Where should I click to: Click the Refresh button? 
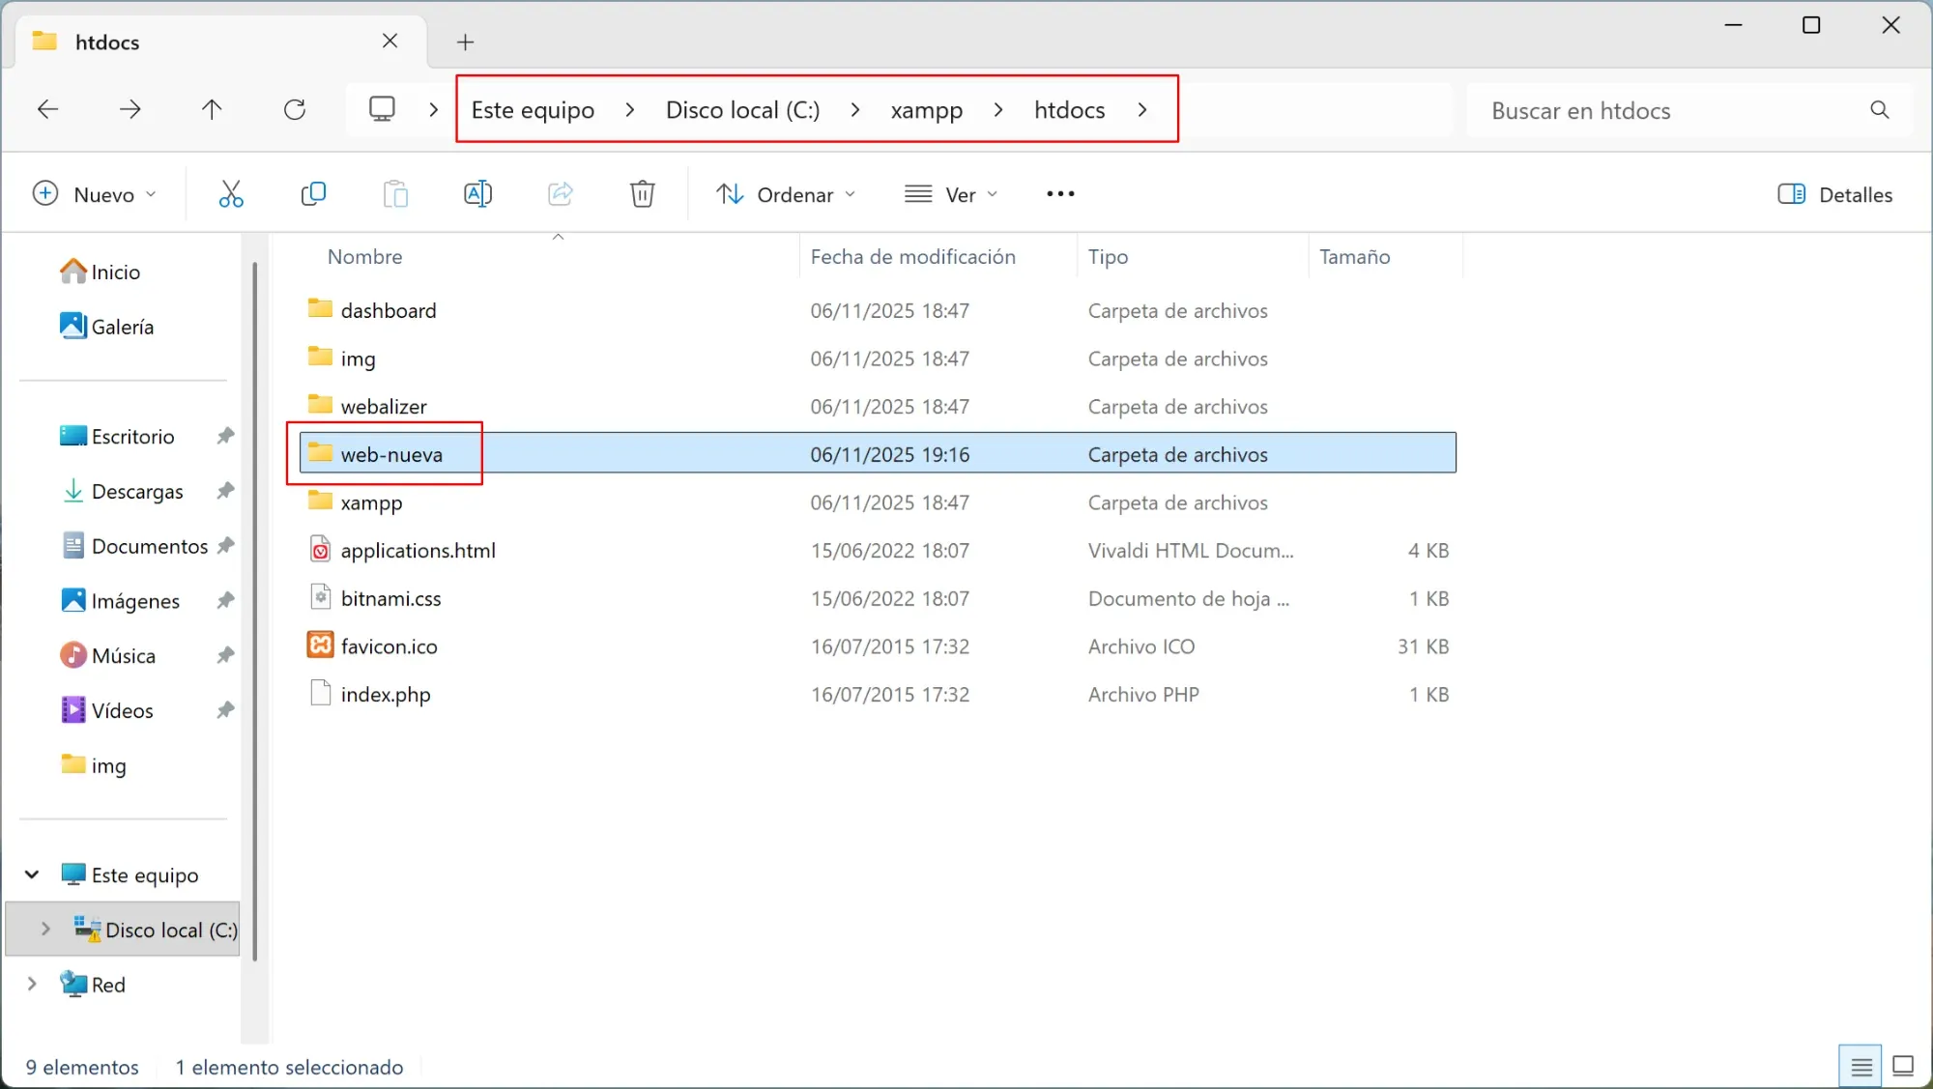point(295,110)
